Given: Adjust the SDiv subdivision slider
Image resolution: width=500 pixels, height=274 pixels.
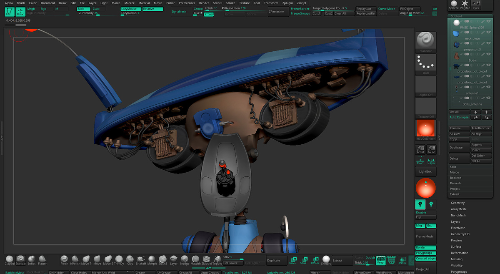Looking at the screenshot, I should 233,257.
